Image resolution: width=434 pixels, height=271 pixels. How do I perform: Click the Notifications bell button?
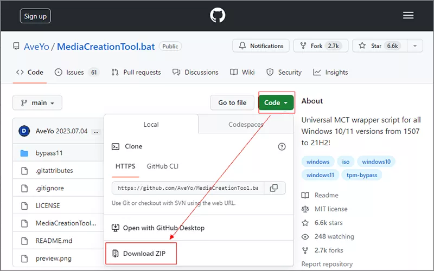[x=261, y=46]
